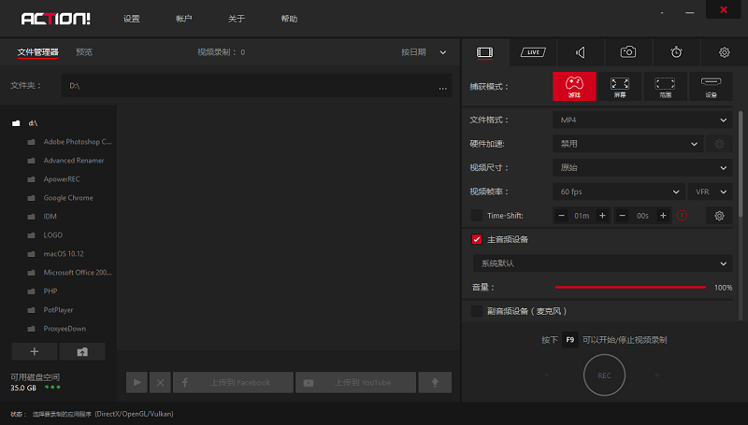The image size is (748, 425).
Task: Select device capture mode (设备)
Action: pyautogui.click(x=711, y=87)
